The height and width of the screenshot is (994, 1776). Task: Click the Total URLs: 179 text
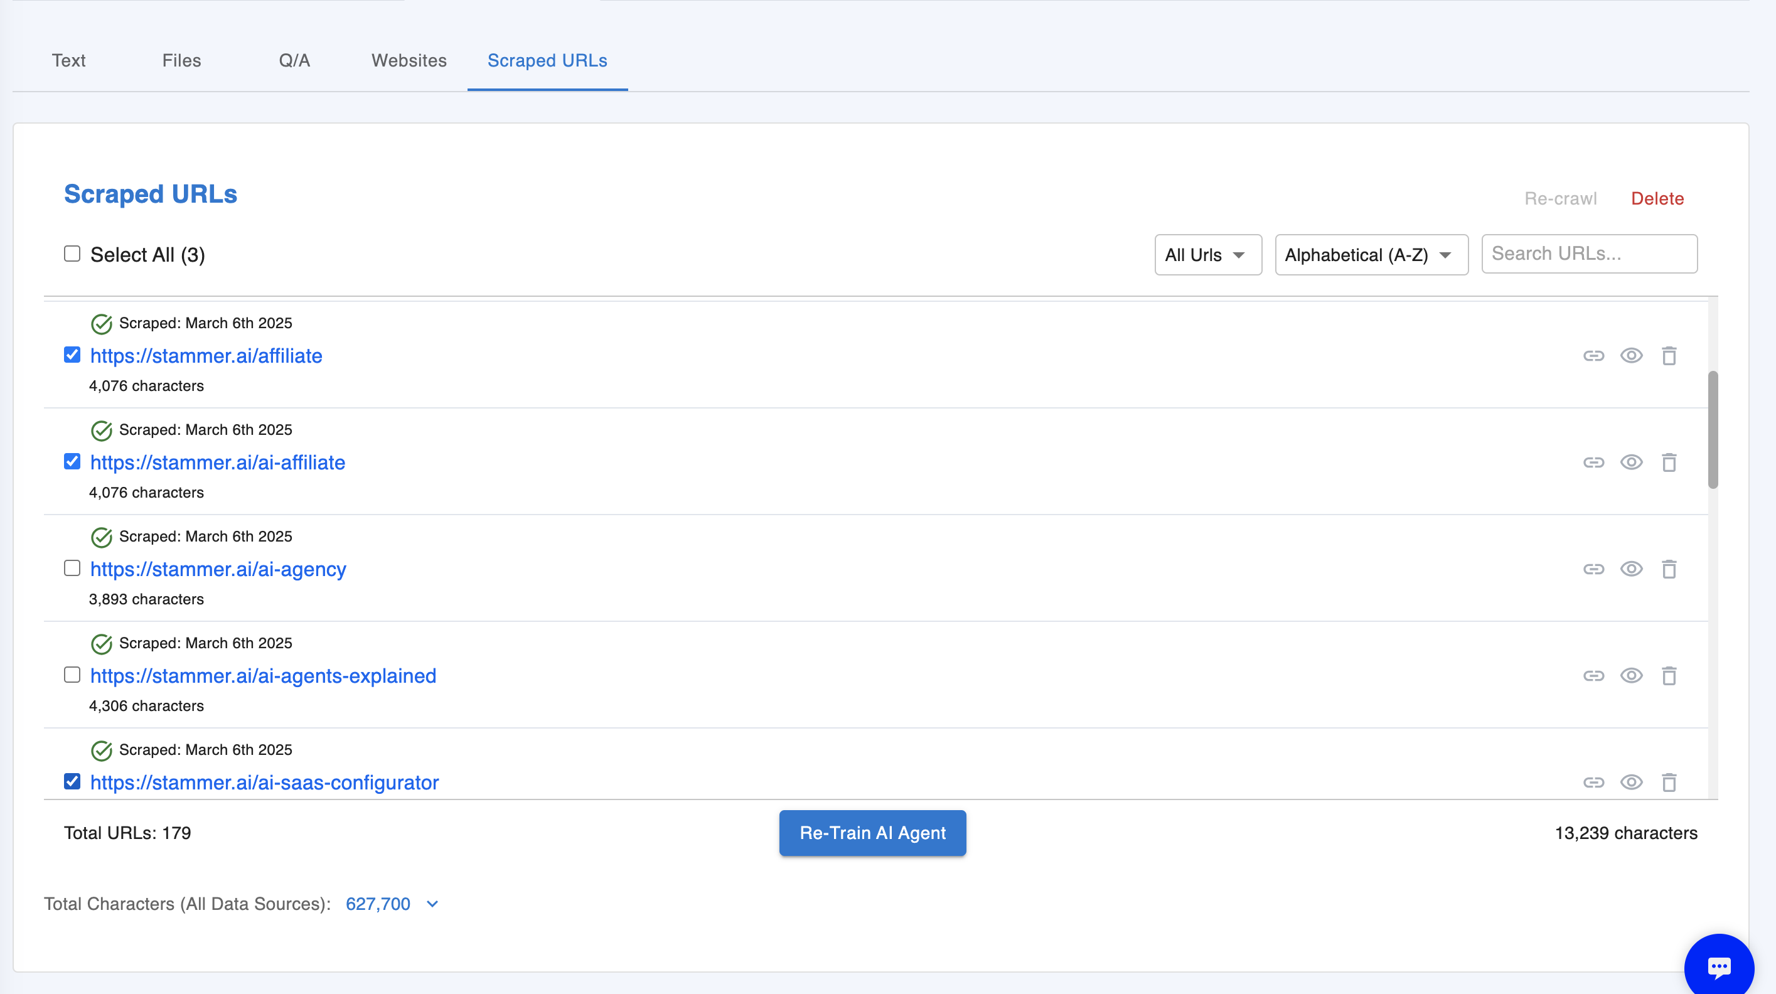point(127,833)
